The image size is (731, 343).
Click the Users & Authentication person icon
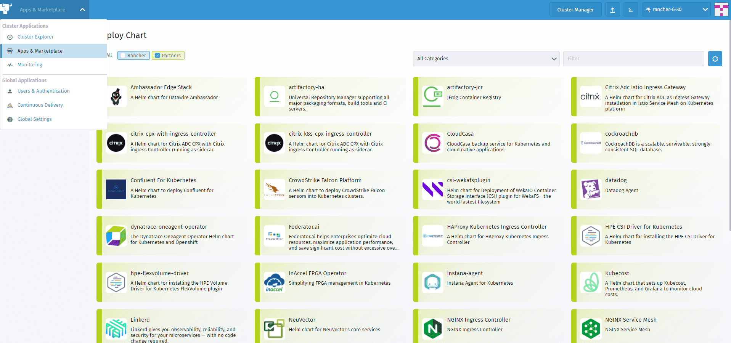click(10, 91)
